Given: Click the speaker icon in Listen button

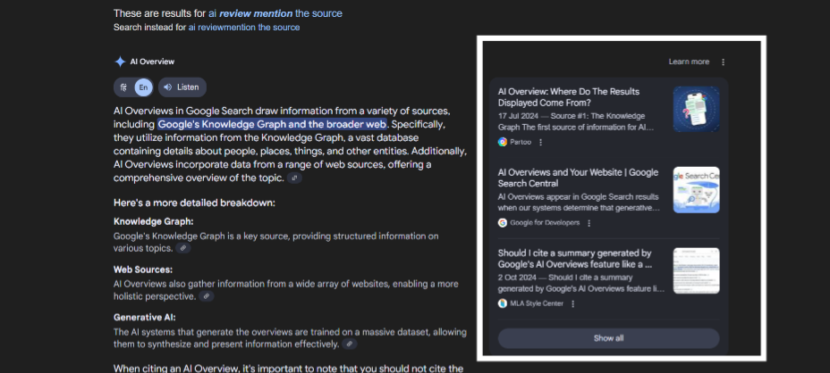Looking at the screenshot, I should pyautogui.click(x=168, y=87).
